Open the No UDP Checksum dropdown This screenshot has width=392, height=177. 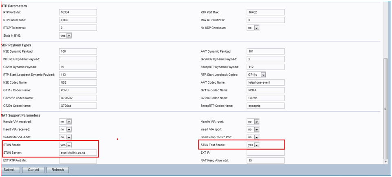(253, 28)
